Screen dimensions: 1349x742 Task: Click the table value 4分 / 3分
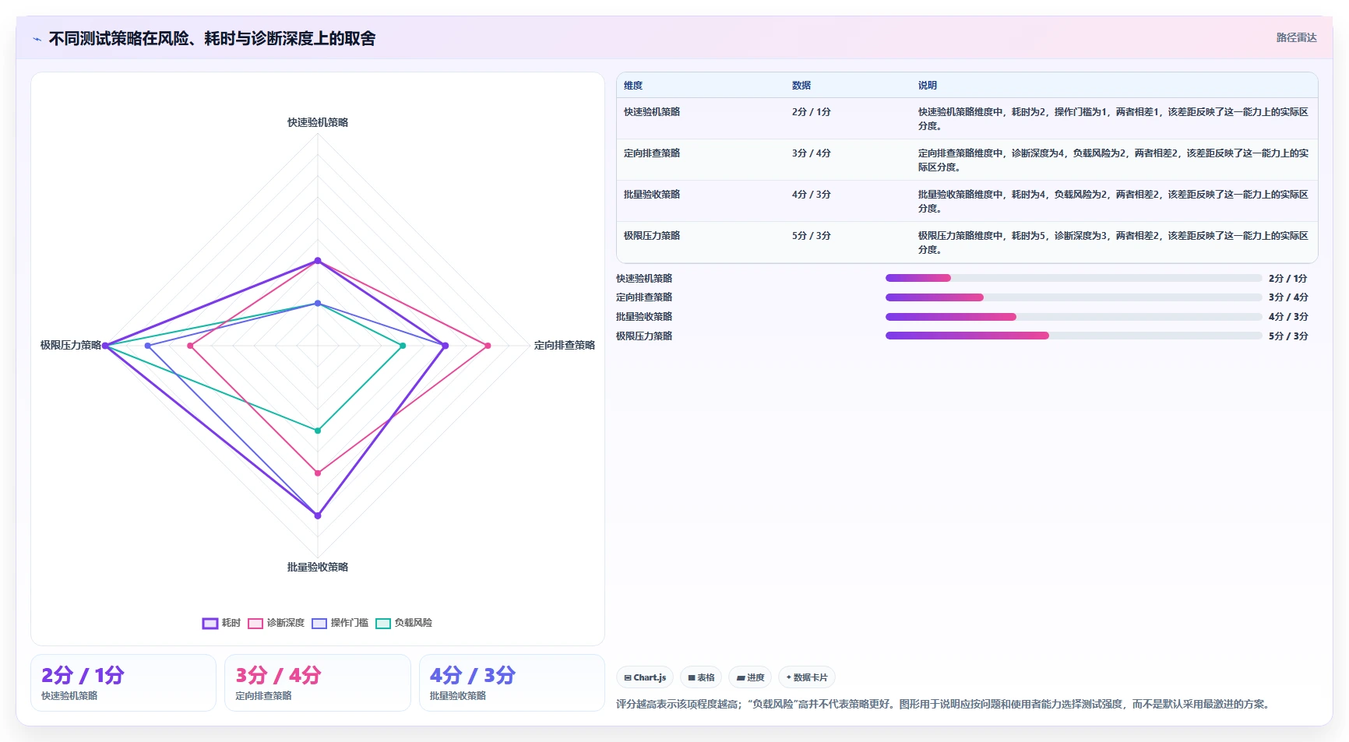point(811,195)
